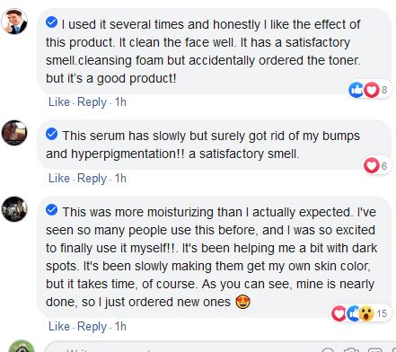Viewport: 396px width, 352px height.
Task: Open heart reaction on first comment
Action: (372, 90)
